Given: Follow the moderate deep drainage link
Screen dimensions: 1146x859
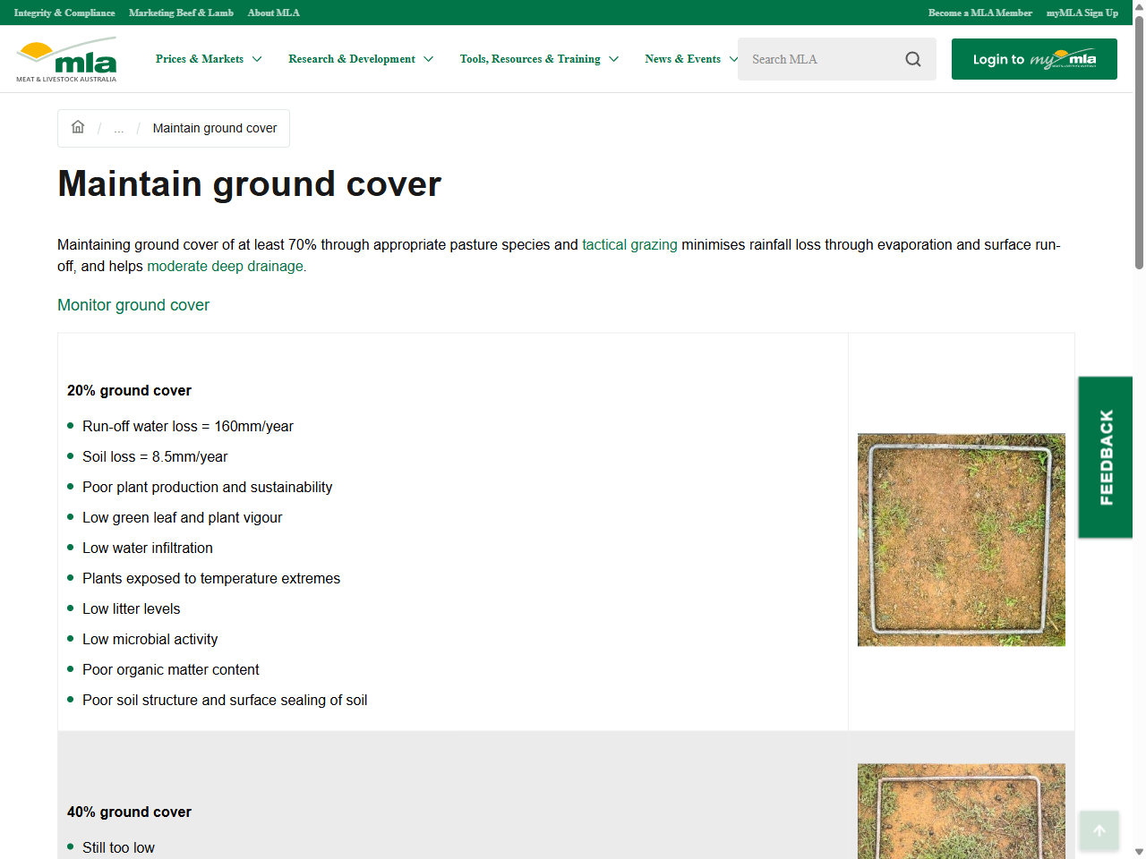Looking at the screenshot, I should (224, 266).
